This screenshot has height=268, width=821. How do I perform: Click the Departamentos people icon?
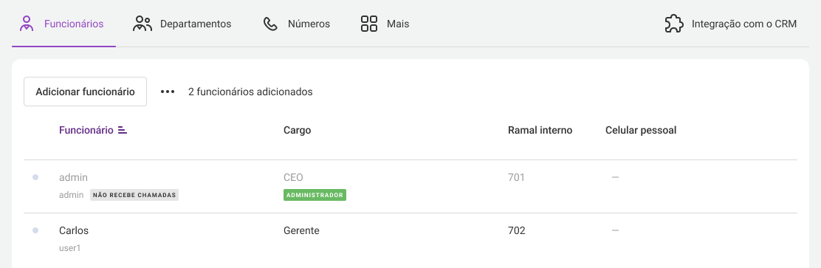(142, 24)
